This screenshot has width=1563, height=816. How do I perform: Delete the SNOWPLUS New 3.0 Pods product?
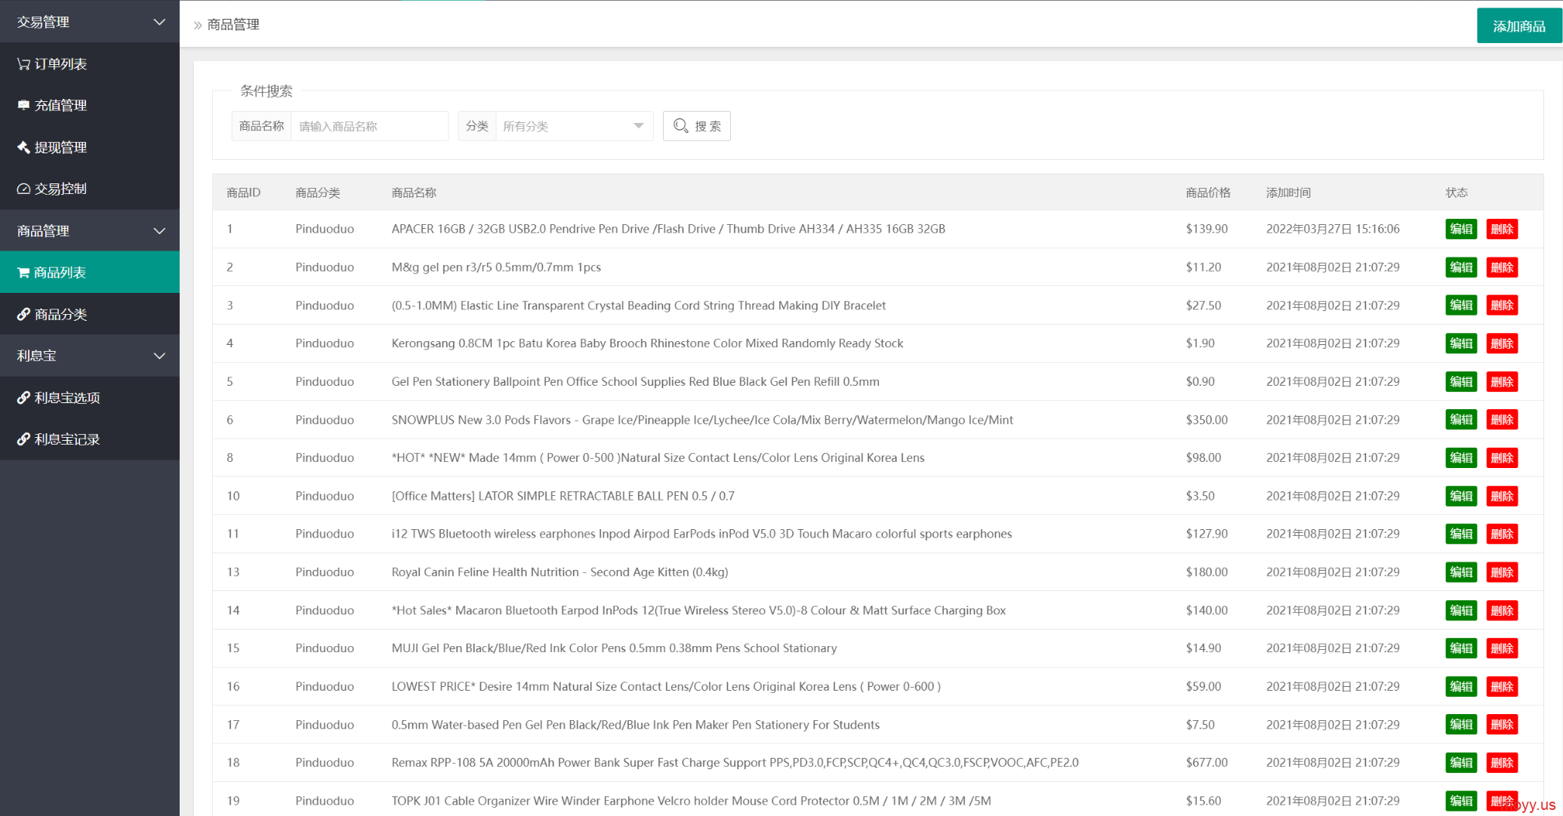(1502, 420)
